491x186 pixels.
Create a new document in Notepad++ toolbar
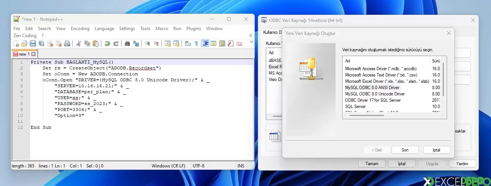point(16,43)
